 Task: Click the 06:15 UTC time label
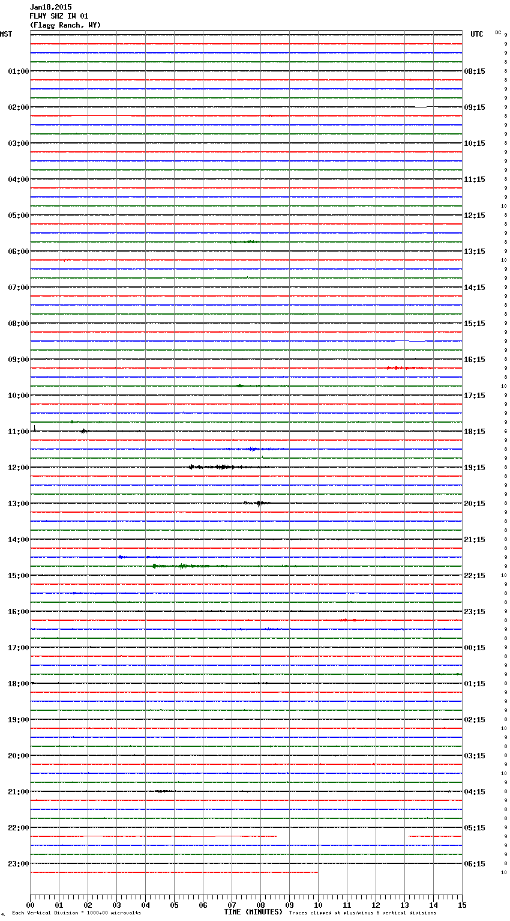(475, 864)
